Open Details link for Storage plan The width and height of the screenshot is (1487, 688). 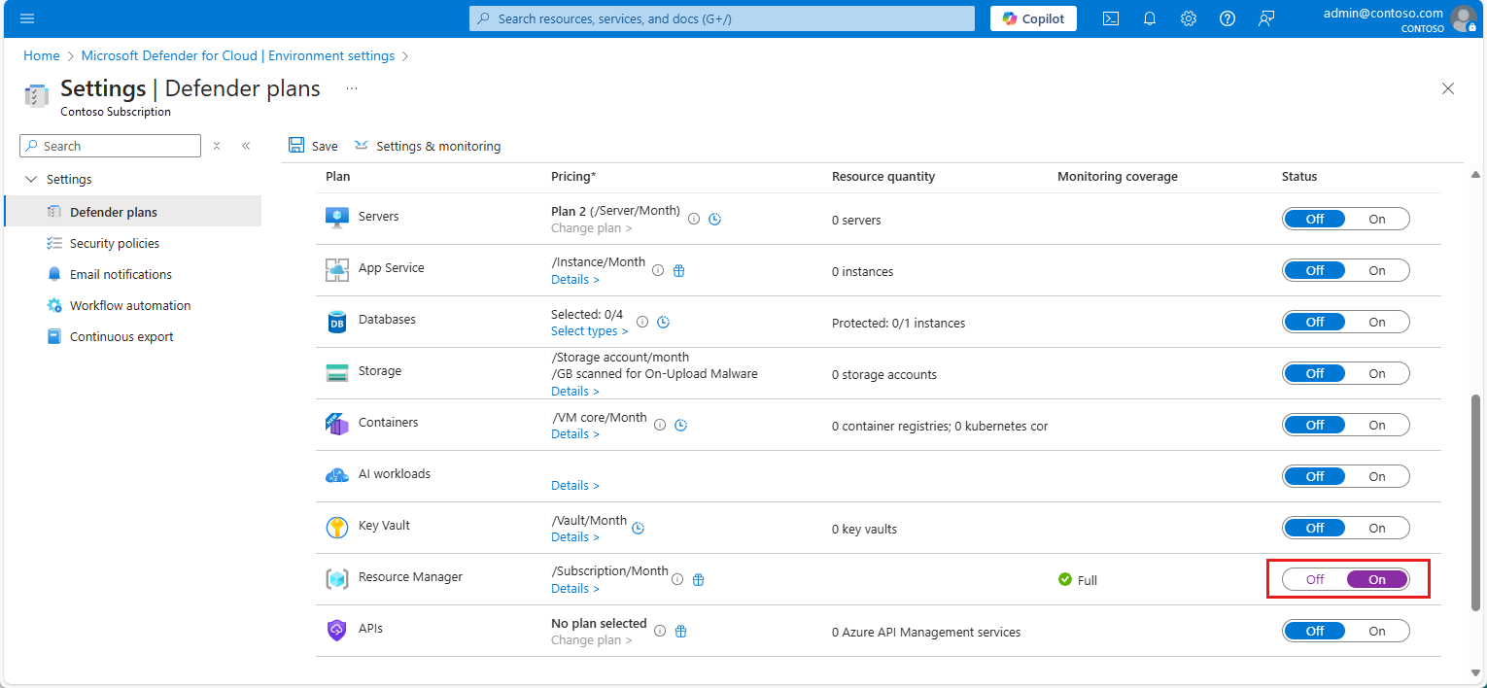574,392
